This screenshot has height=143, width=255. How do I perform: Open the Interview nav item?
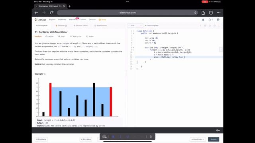coord(73,19)
